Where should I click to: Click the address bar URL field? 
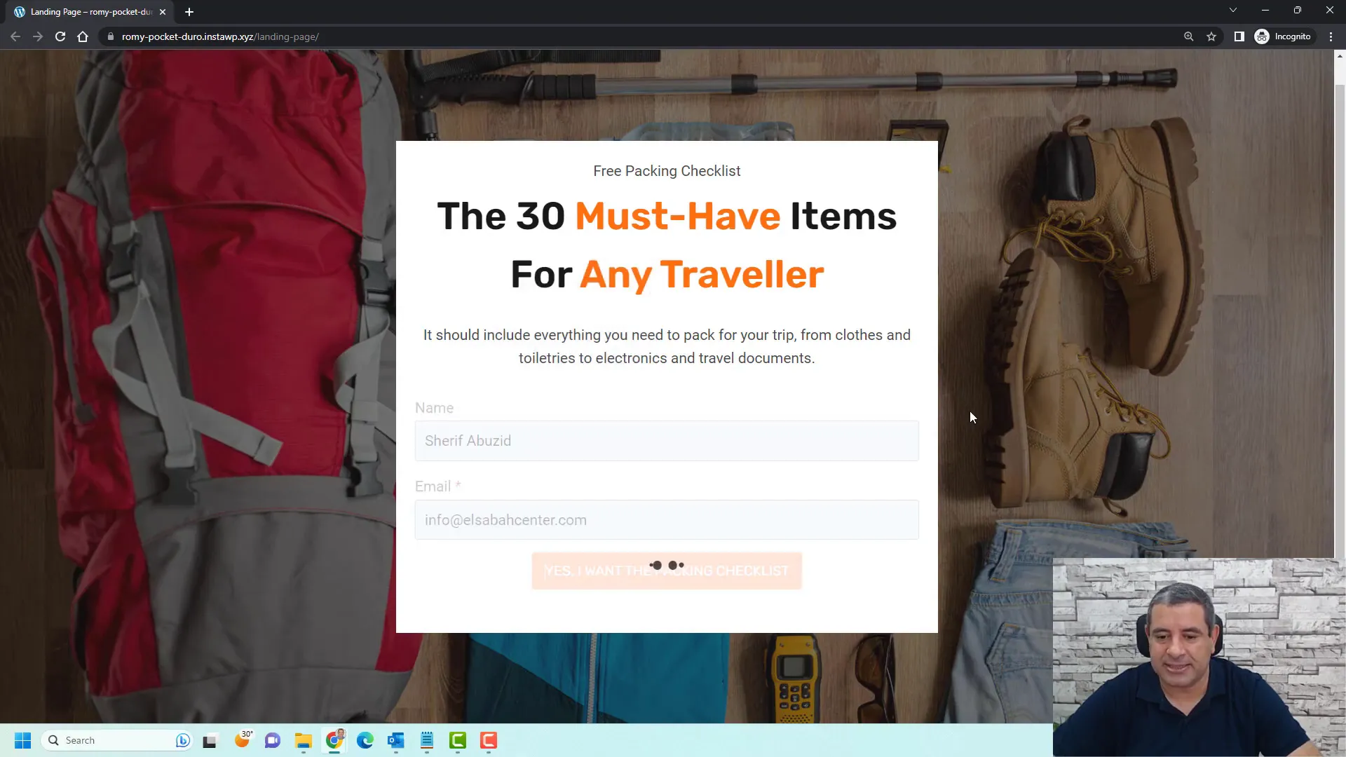point(220,36)
